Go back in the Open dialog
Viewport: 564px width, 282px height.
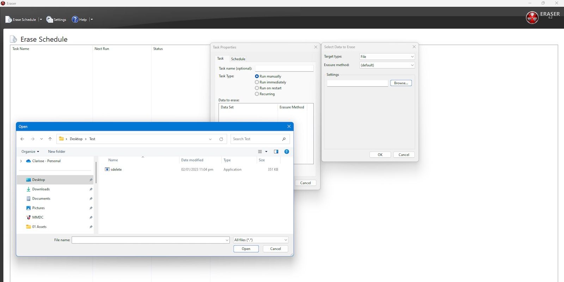(22, 139)
